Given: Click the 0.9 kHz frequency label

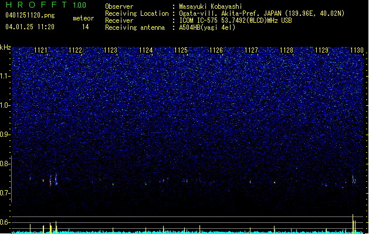Looking at the screenshot, I should 5,135.
